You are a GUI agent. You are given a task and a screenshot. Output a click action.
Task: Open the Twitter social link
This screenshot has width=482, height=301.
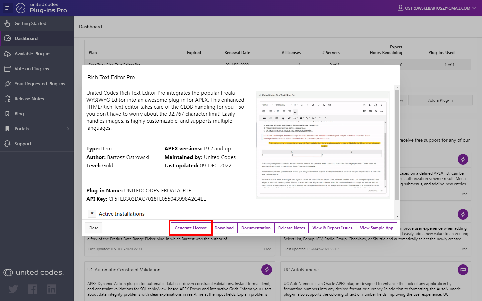pyautogui.click(x=13, y=289)
